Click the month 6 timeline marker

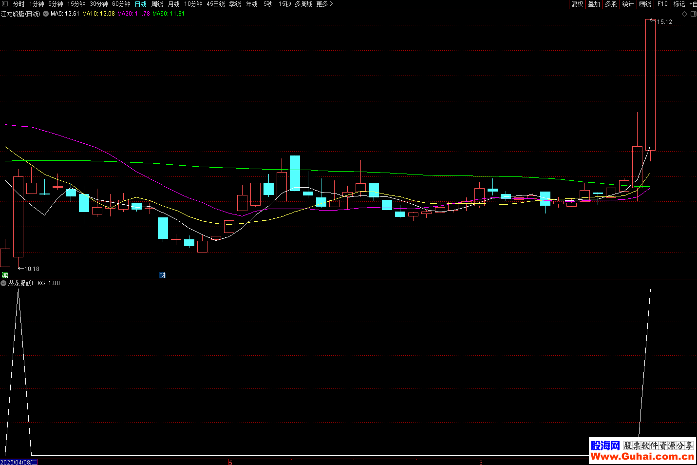point(480,463)
